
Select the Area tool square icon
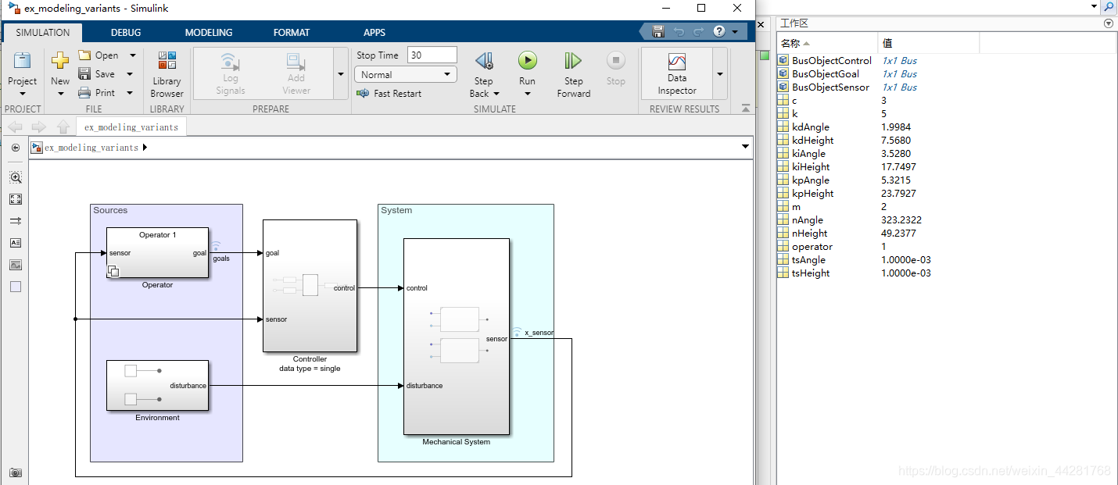point(16,287)
